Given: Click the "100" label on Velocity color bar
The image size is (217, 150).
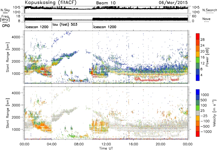Looking at the screenshot, I should 204,105.
